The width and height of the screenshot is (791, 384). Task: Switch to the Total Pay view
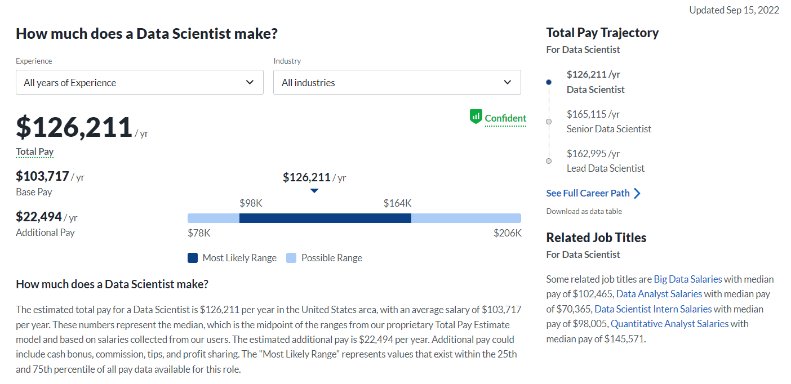(34, 151)
